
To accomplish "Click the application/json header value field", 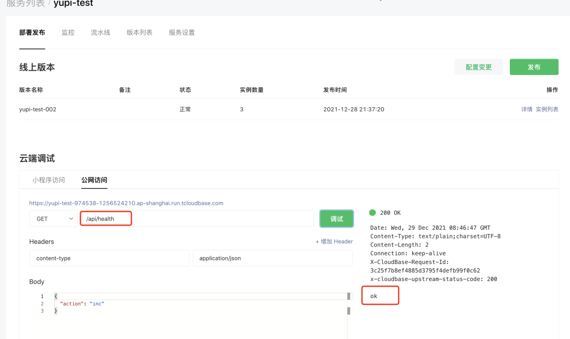I will [x=272, y=258].
